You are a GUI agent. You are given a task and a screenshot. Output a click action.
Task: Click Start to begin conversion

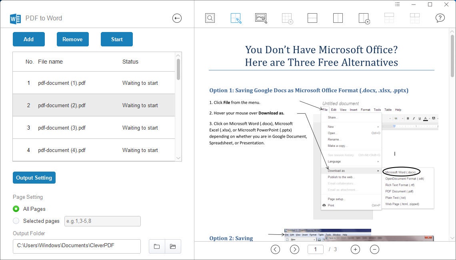point(116,39)
